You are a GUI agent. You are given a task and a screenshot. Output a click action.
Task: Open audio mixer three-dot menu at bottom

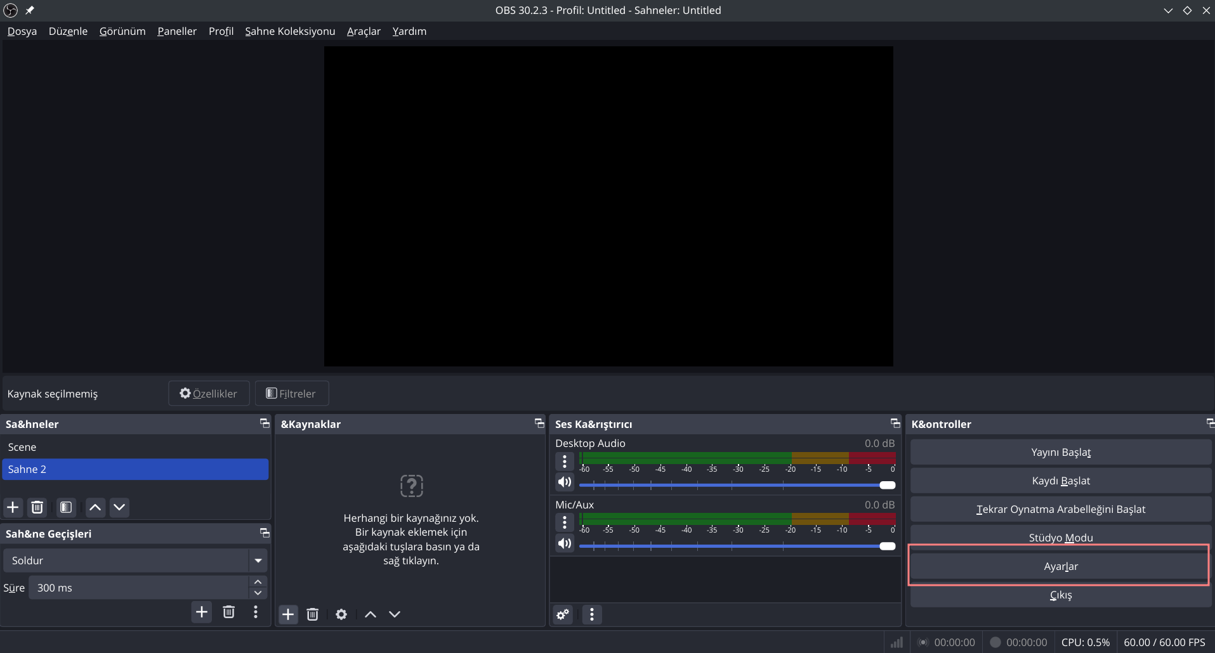click(592, 614)
